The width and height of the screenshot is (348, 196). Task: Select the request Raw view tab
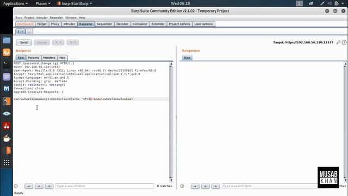(21, 58)
